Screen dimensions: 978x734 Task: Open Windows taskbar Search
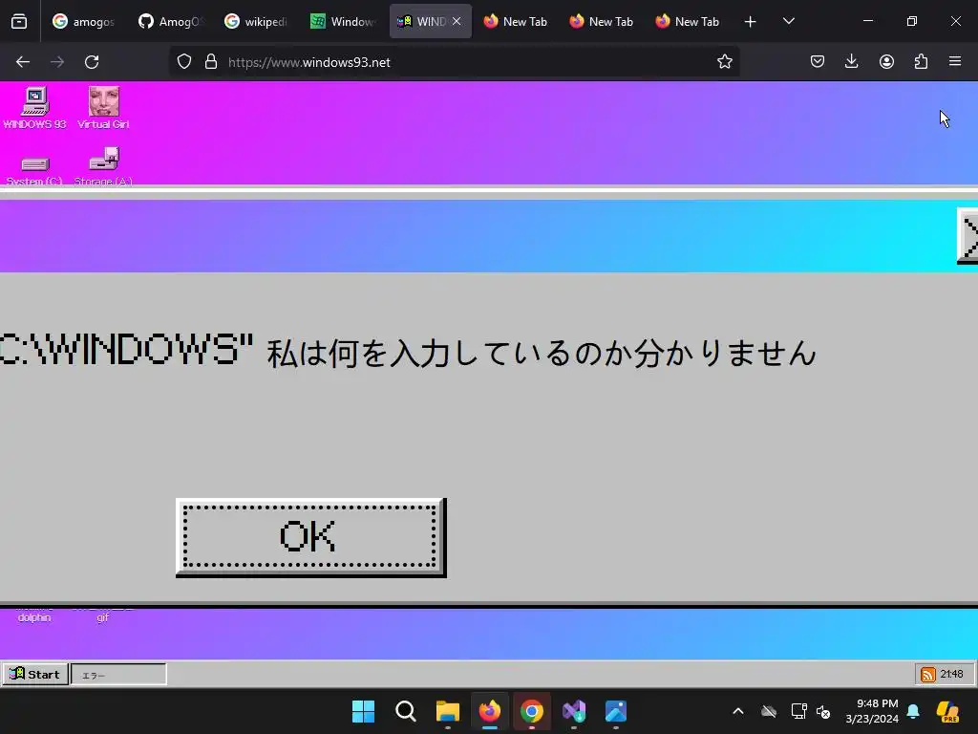tap(405, 711)
